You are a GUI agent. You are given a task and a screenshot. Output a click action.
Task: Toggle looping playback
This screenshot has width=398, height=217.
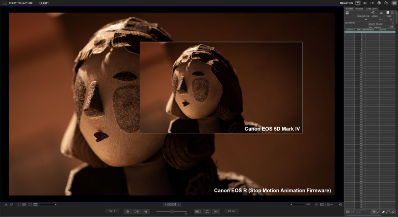point(207,211)
